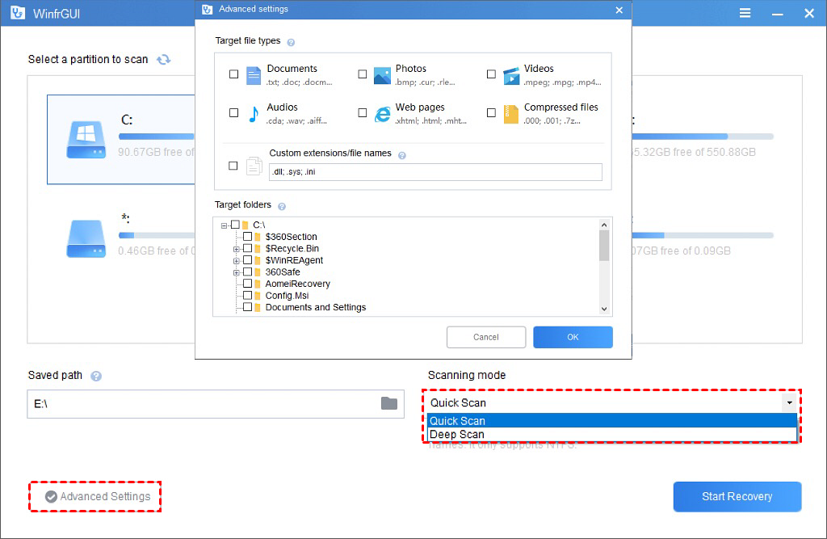Click the Advanced settings dialog logo icon
Image resolution: width=827 pixels, height=539 pixels.
click(208, 10)
